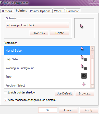
Task: Click the Browse... button
Action: [85, 93]
